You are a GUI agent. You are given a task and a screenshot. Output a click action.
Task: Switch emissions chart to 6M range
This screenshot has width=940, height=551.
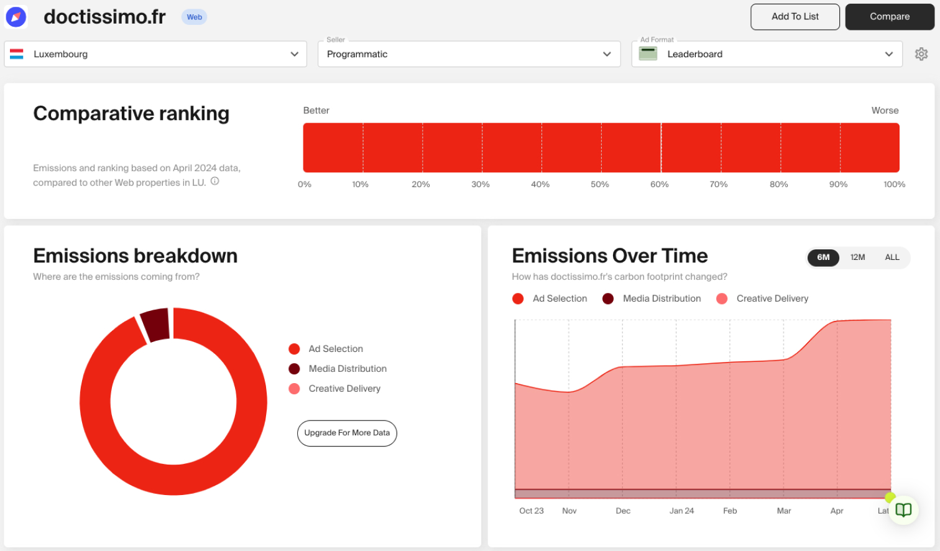[823, 257]
